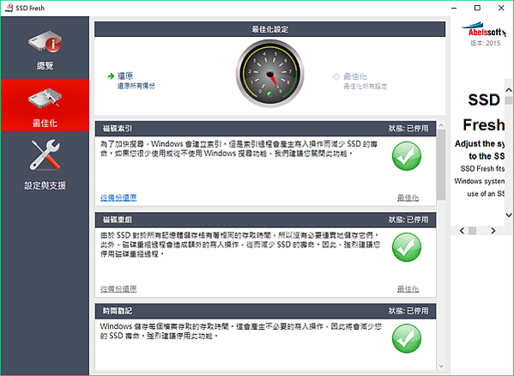Toggle green checkmark for 磁碟索引
This screenshot has height=376, width=514.
point(407,156)
